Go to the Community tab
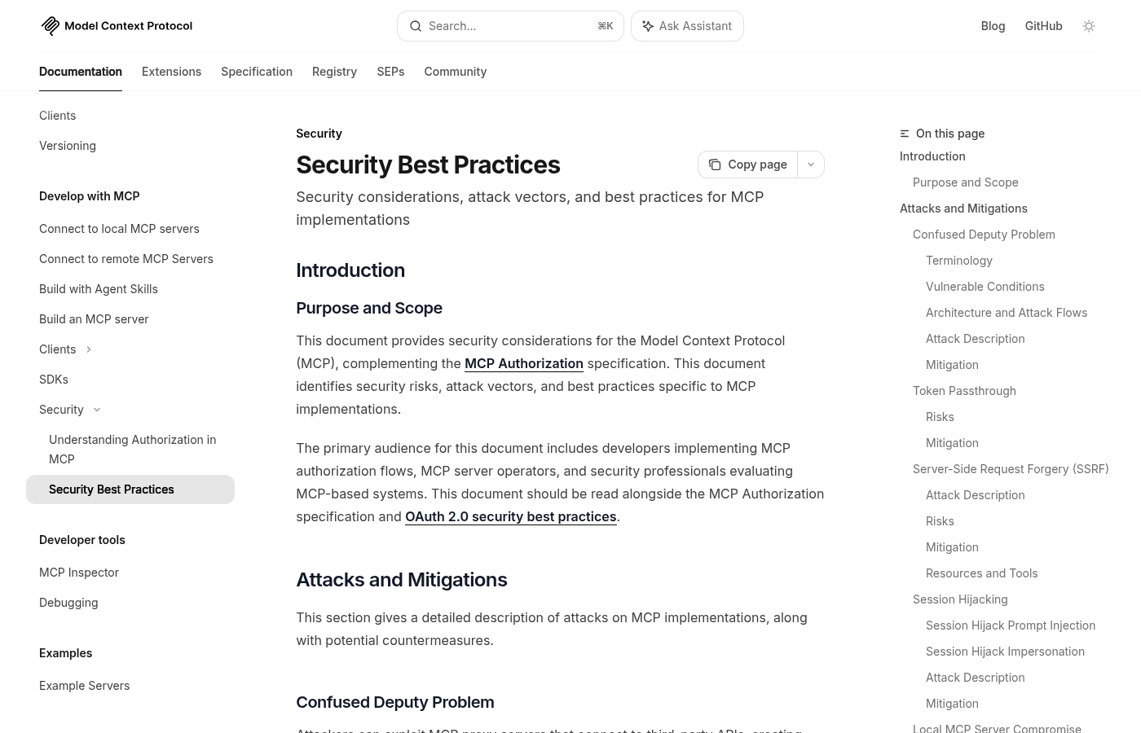The height and width of the screenshot is (733, 1141). pos(456,72)
